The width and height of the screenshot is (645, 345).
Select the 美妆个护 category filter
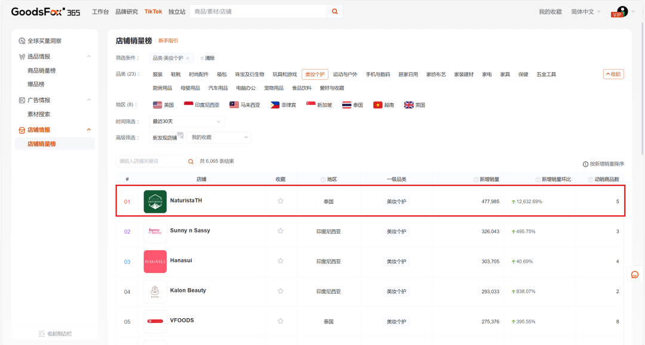click(x=315, y=74)
